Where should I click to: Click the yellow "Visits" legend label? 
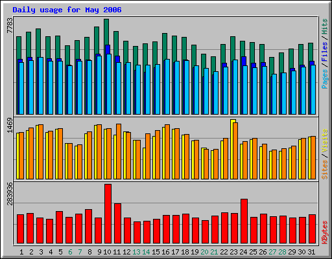pyautogui.click(x=325, y=141)
